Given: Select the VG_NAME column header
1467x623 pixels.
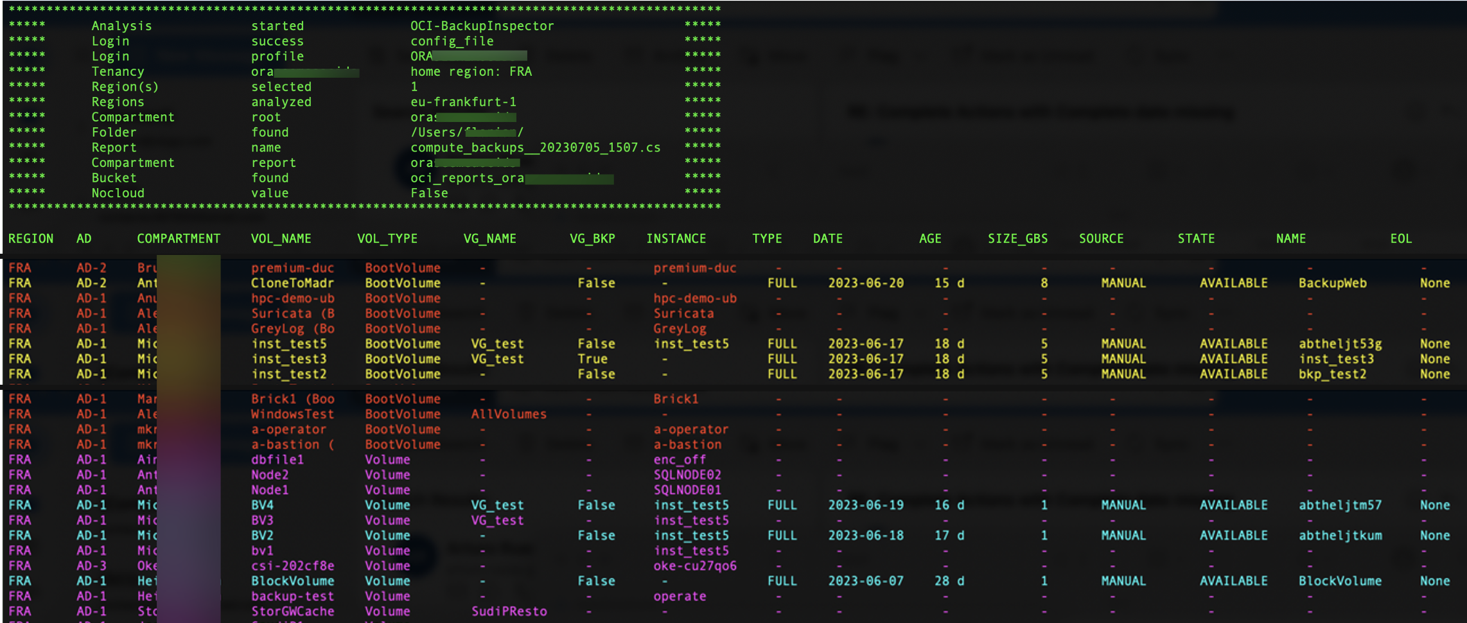Looking at the screenshot, I should (490, 238).
